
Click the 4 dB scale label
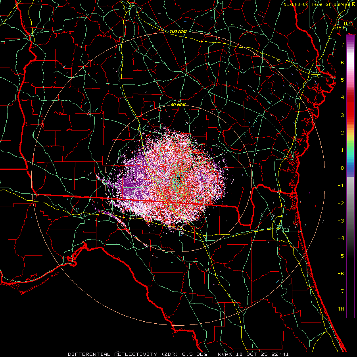pos(342,98)
